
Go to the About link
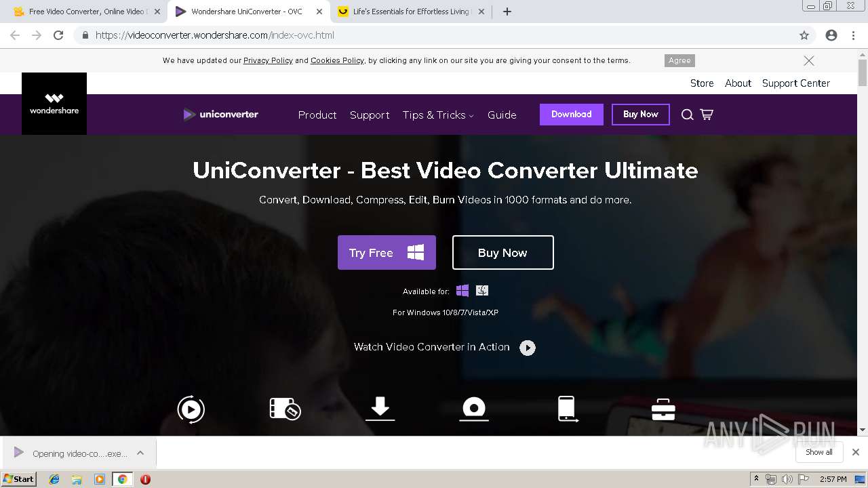point(738,83)
